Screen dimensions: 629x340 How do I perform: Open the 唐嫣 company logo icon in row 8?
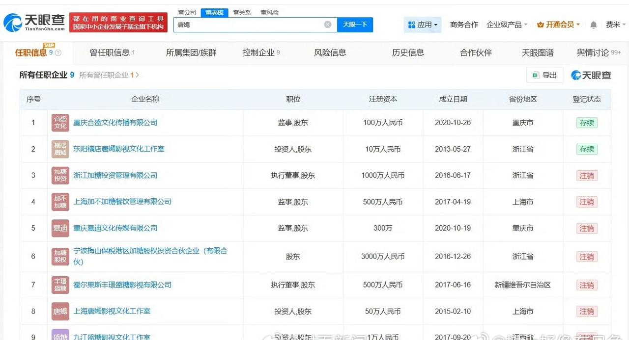(x=60, y=312)
